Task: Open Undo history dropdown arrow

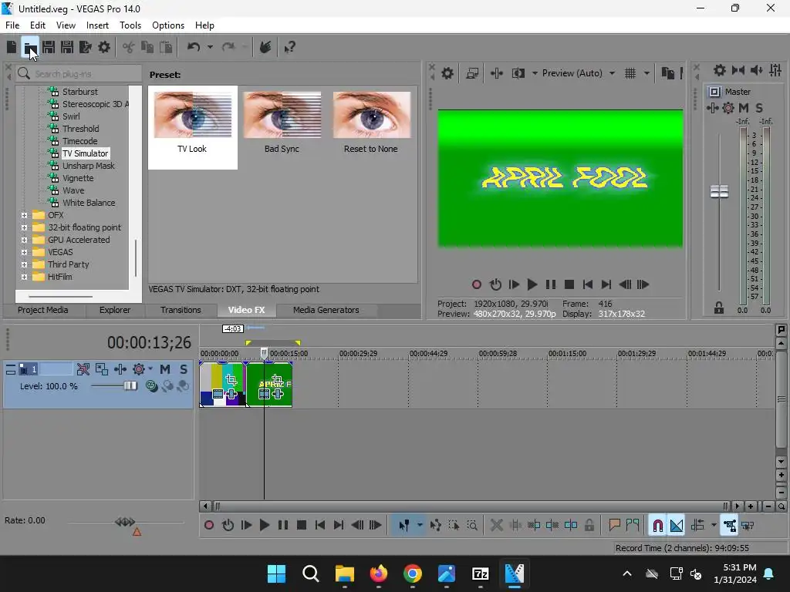Action: point(210,47)
